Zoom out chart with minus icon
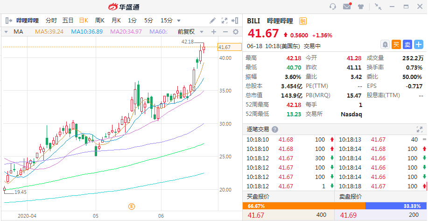428x221 pixels. [x=225, y=32]
